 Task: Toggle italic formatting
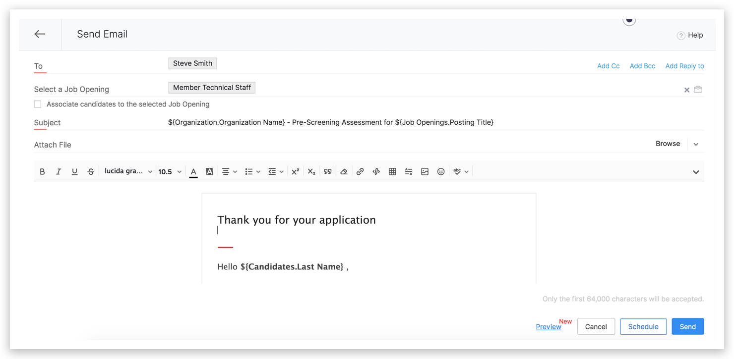pos(59,172)
